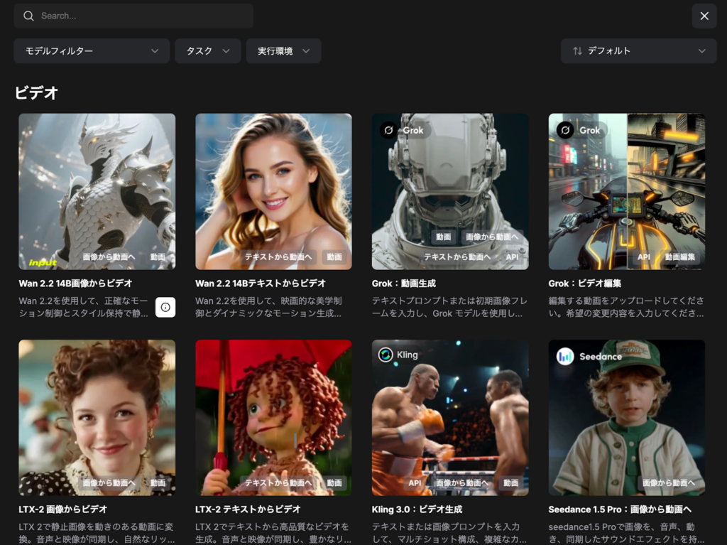
Task: Click the Grok logo on the motorcycle thumbnail
Action: 565,130
